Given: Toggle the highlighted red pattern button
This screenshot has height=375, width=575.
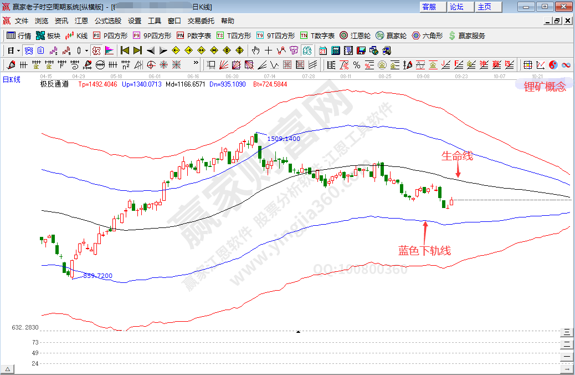Looking at the screenshot, I should click(x=96, y=50).
